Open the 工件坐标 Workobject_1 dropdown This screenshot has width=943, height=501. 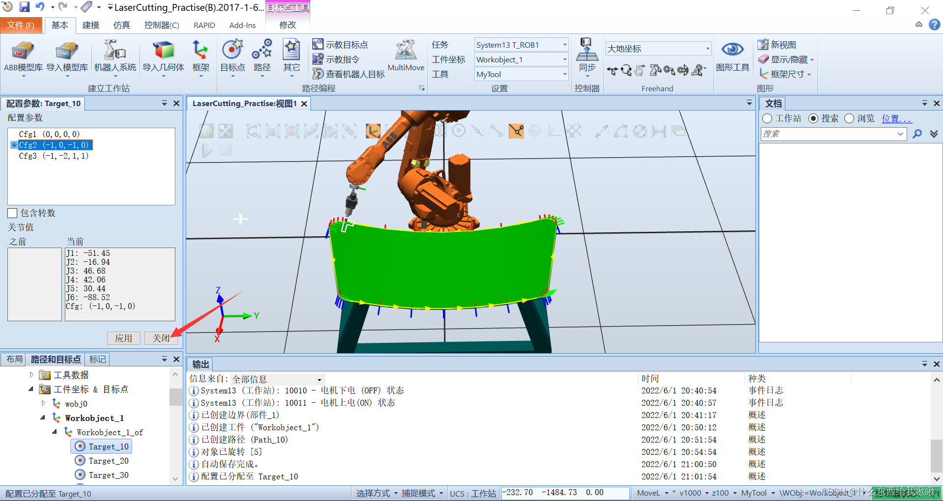pyautogui.click(x=521, y=59)
